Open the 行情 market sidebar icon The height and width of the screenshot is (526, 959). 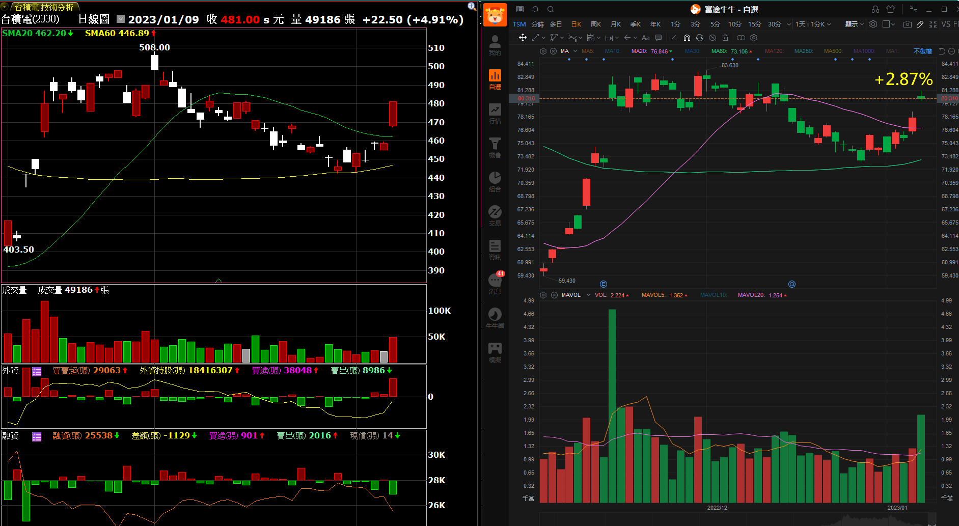click(495, 114)
